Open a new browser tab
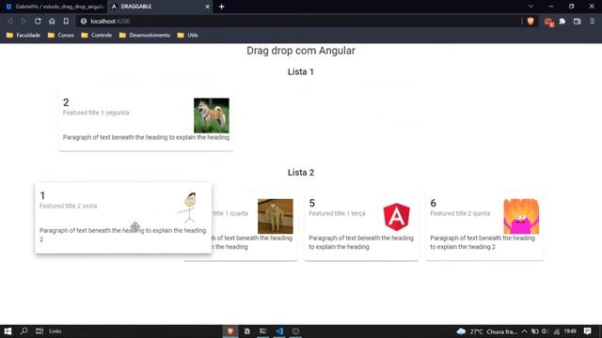This screenshot has width=602, height=338. click(x=222, y=7)
